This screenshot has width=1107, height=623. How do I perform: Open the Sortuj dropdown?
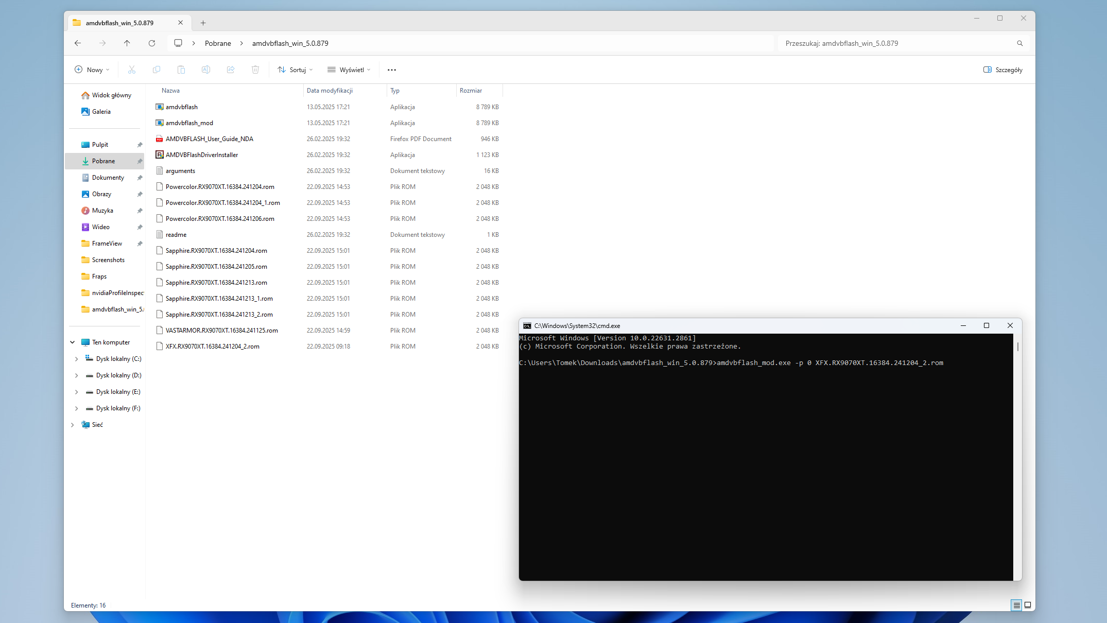coord(295,70)
